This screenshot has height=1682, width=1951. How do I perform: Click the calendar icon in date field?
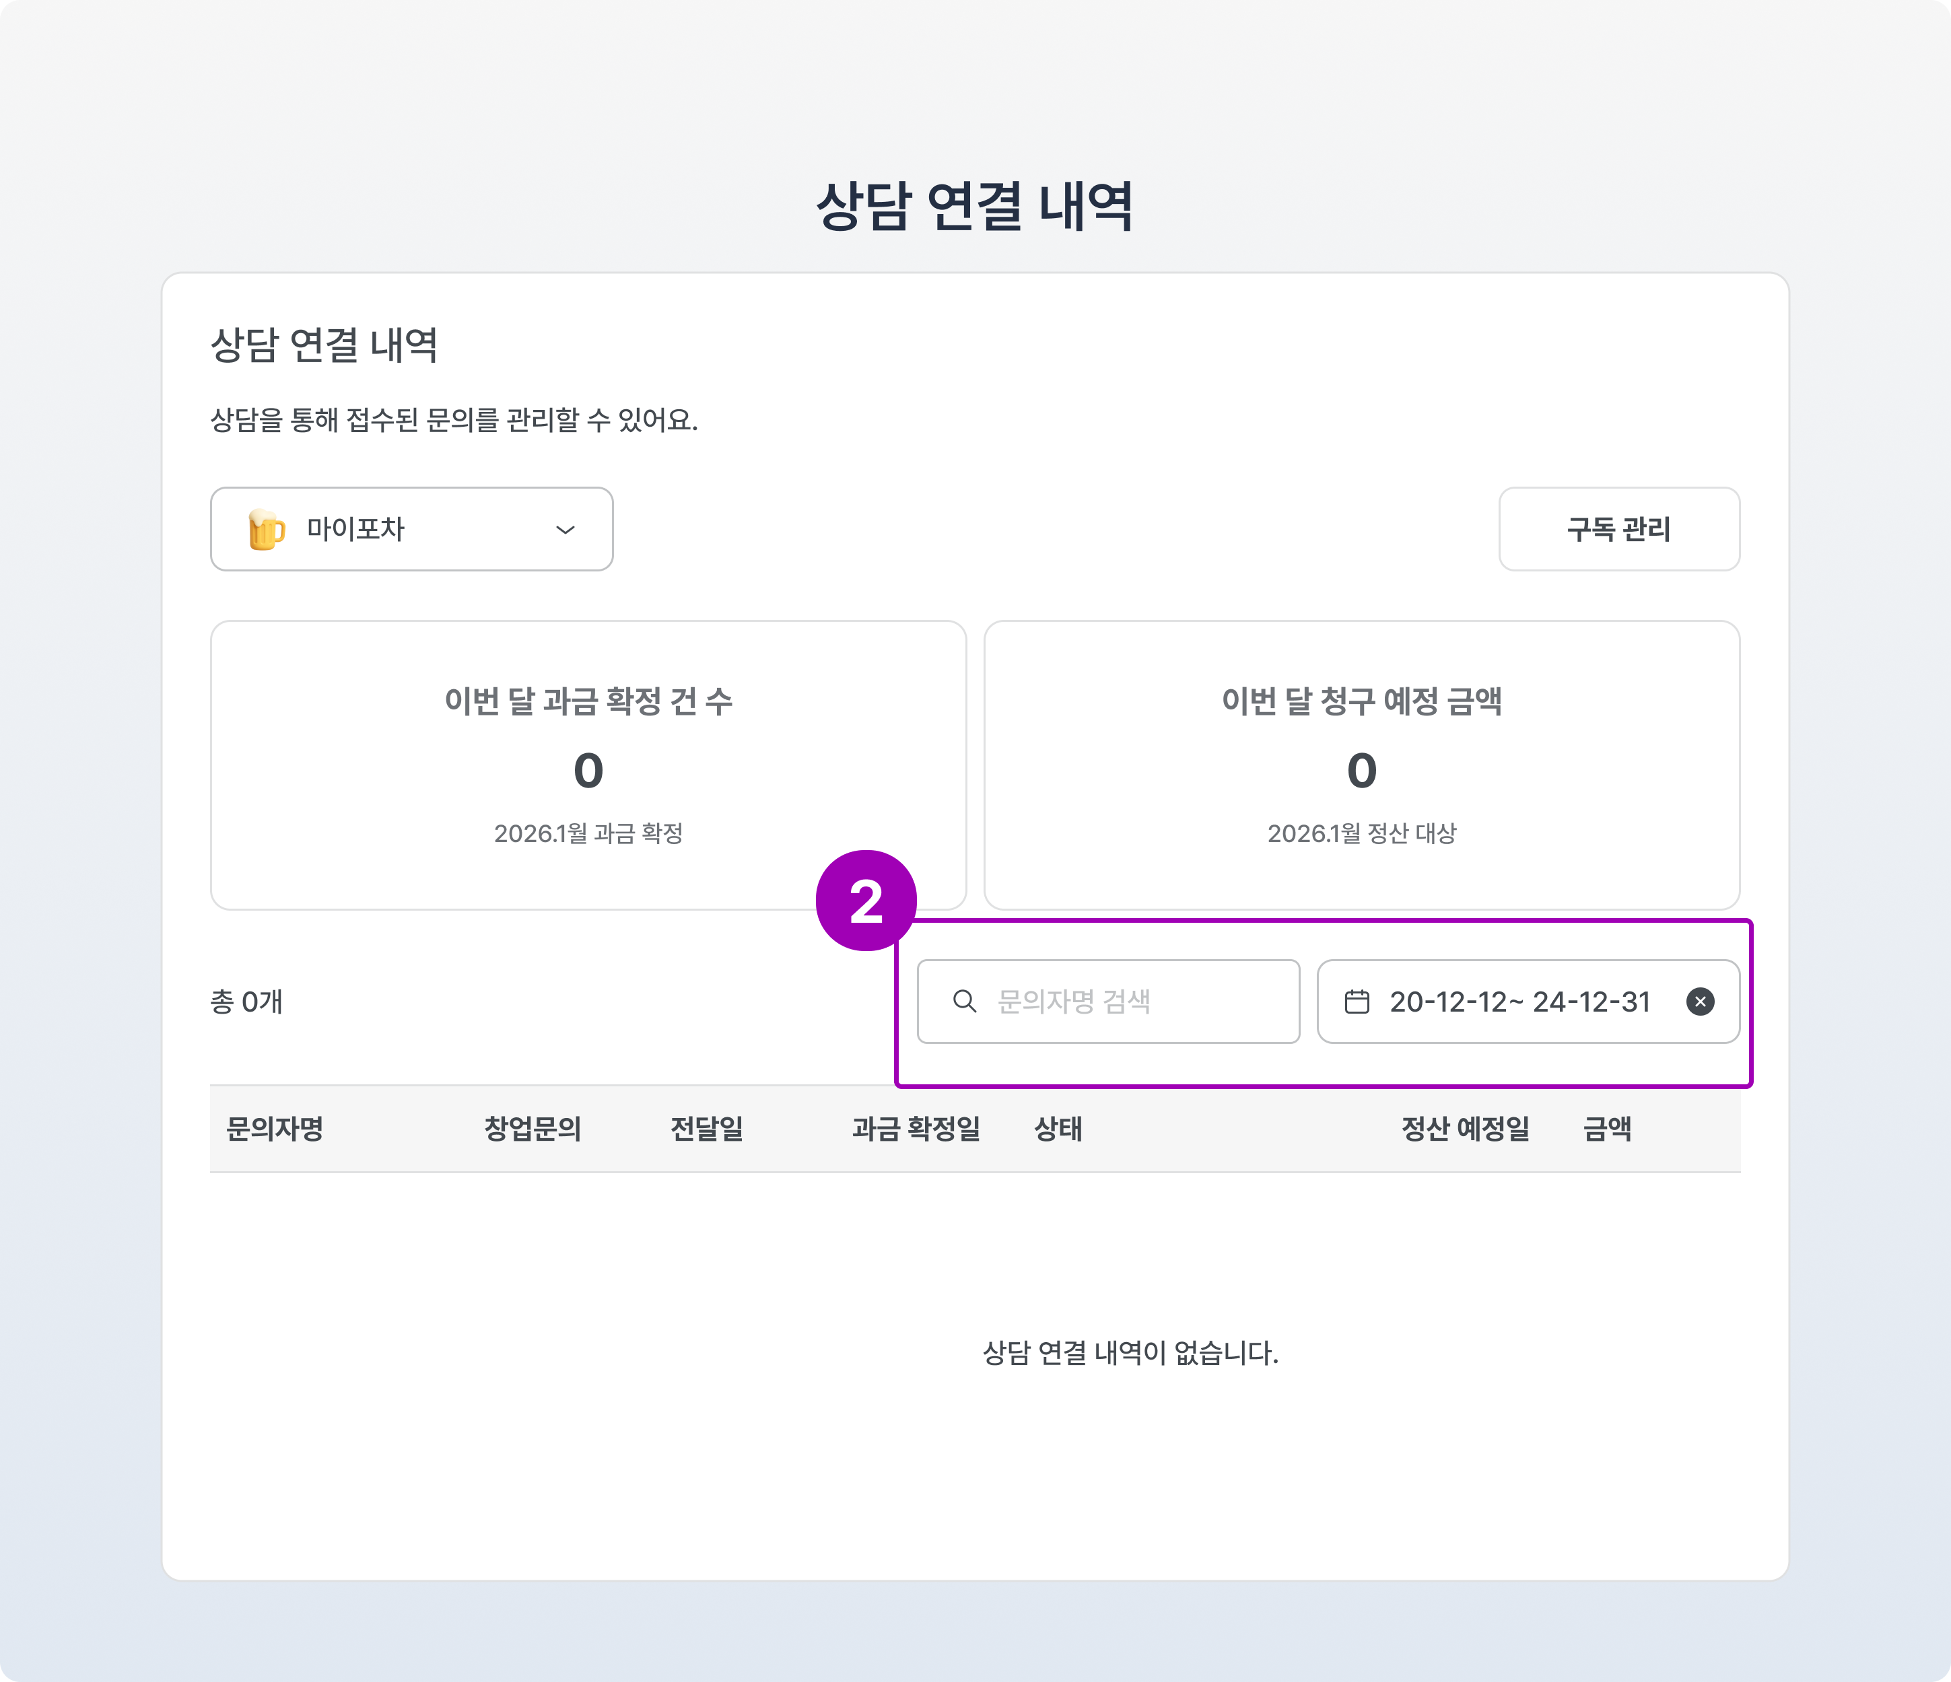coord(1357,1002)
